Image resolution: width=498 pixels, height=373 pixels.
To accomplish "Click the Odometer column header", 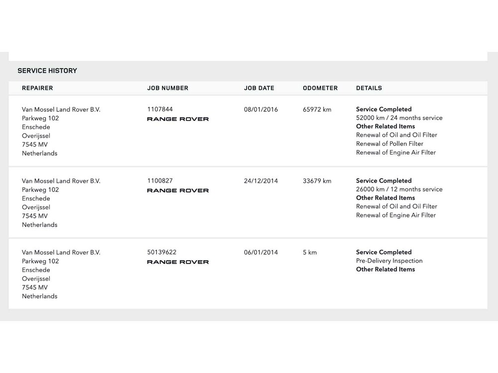I will coord(320,89).
